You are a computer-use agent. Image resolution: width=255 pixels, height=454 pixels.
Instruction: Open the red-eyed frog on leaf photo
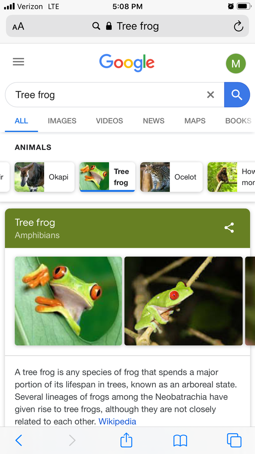coord(68,301)
